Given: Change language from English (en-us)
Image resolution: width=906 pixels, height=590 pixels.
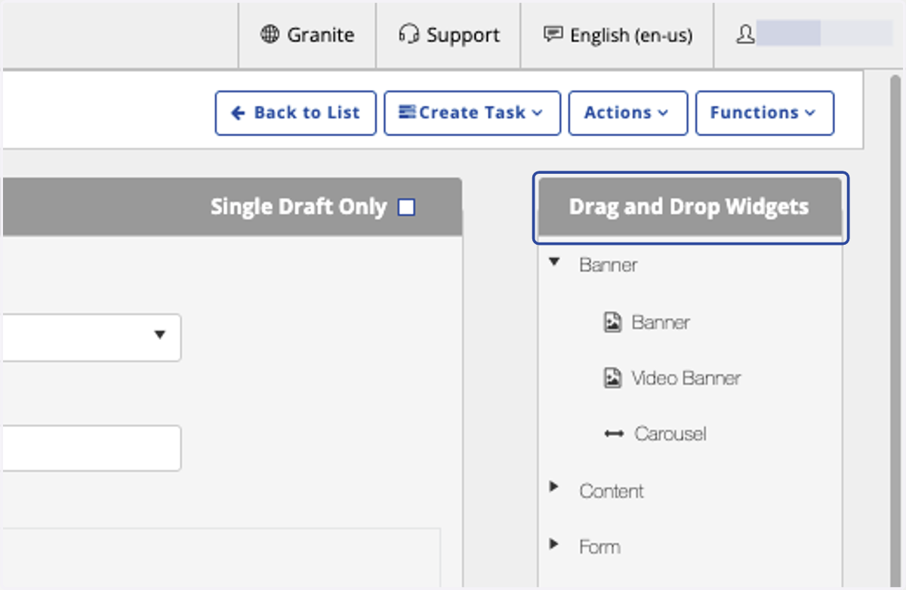Looking at the screenshot, I should coord(617,35).
